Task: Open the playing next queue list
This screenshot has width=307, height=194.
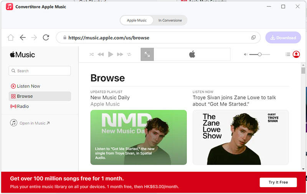Action: [x=288, y=54]
